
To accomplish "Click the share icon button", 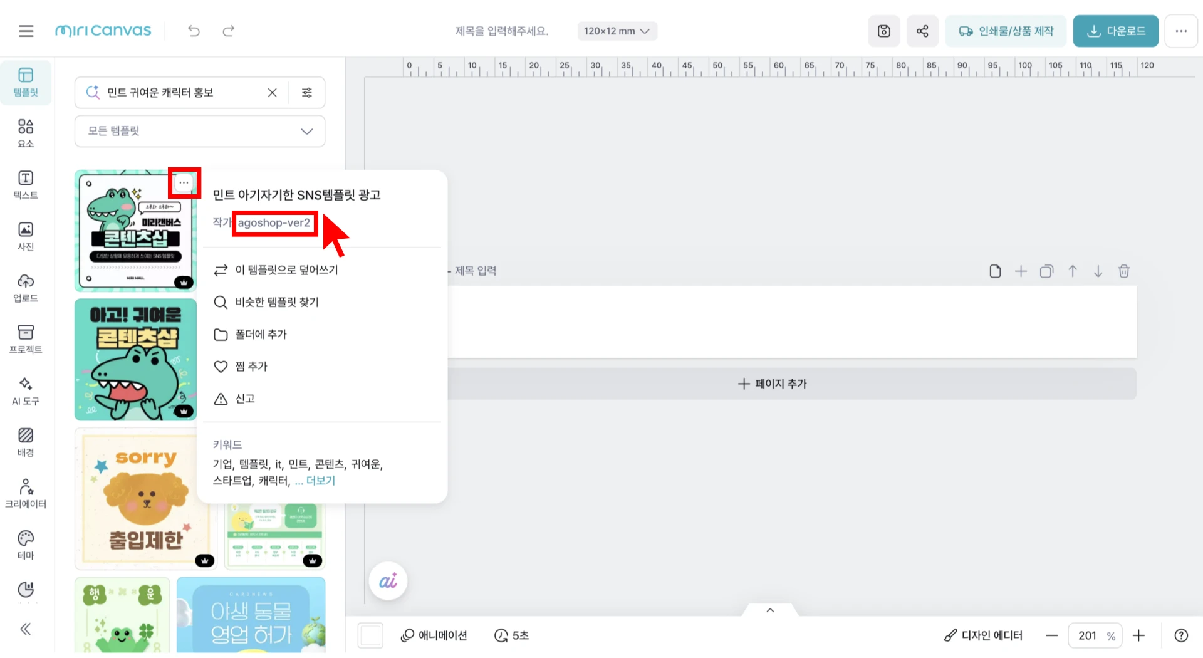I will (x=922, y=31).
